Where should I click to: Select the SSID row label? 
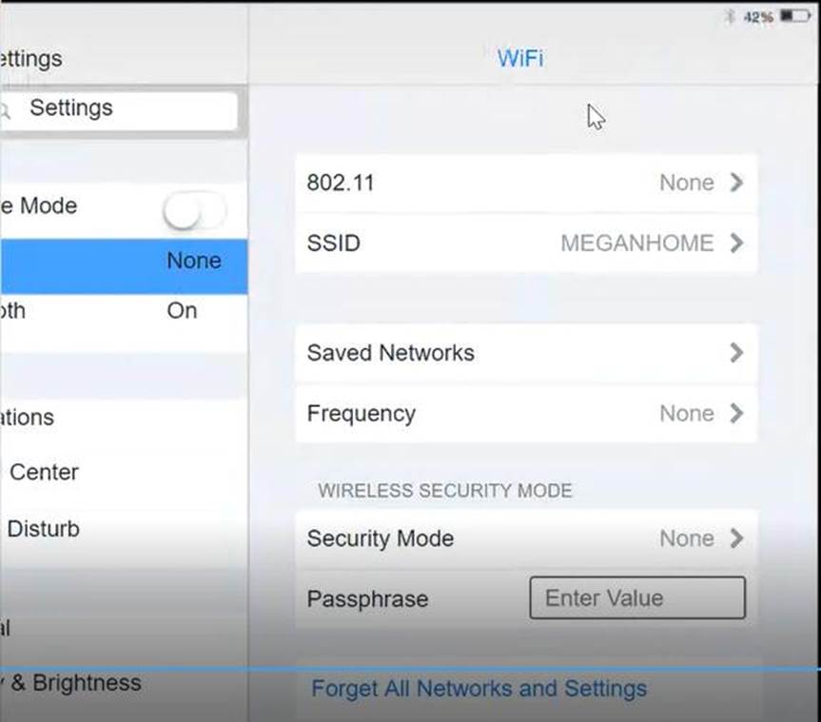click(334, 244)
